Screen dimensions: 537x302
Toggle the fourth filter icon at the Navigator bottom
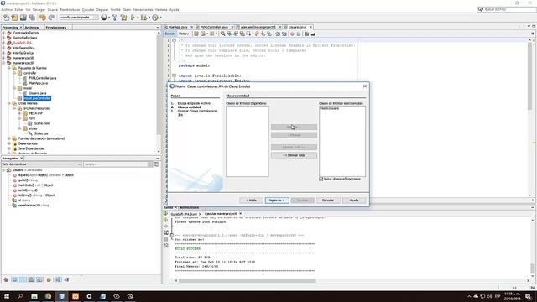(32, 279)
